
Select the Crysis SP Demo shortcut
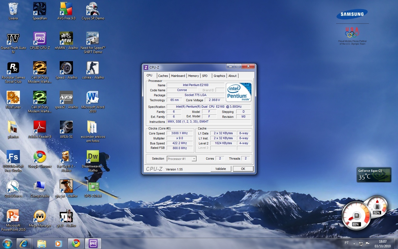[93, 11]
